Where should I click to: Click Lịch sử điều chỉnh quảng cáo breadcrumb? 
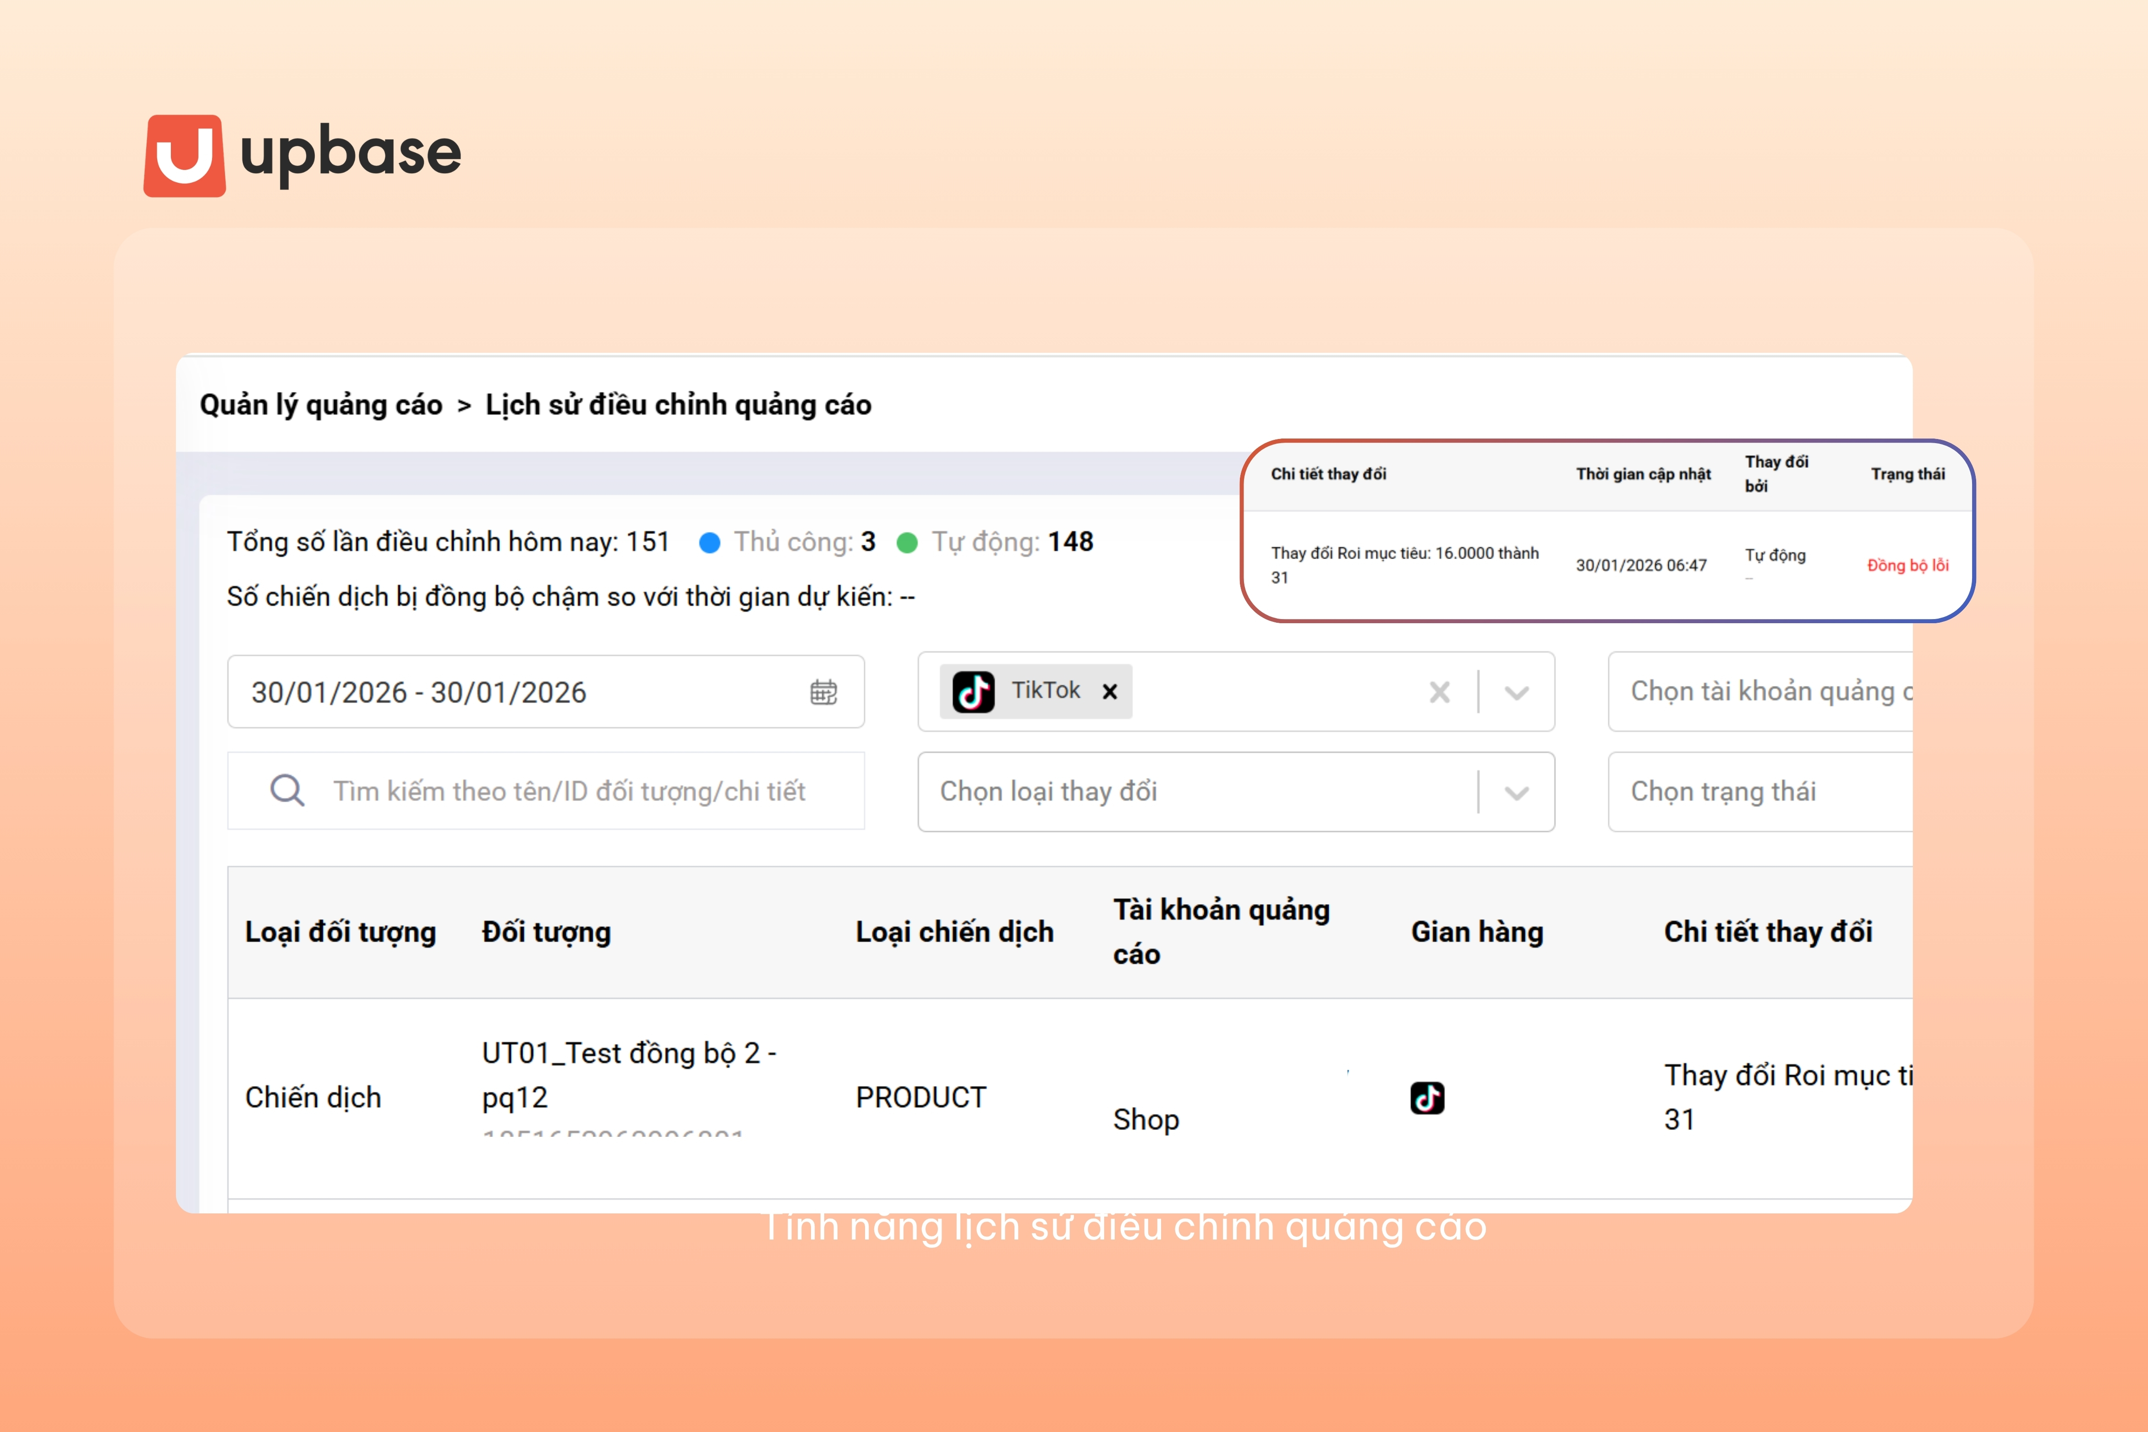pos(678,405)
